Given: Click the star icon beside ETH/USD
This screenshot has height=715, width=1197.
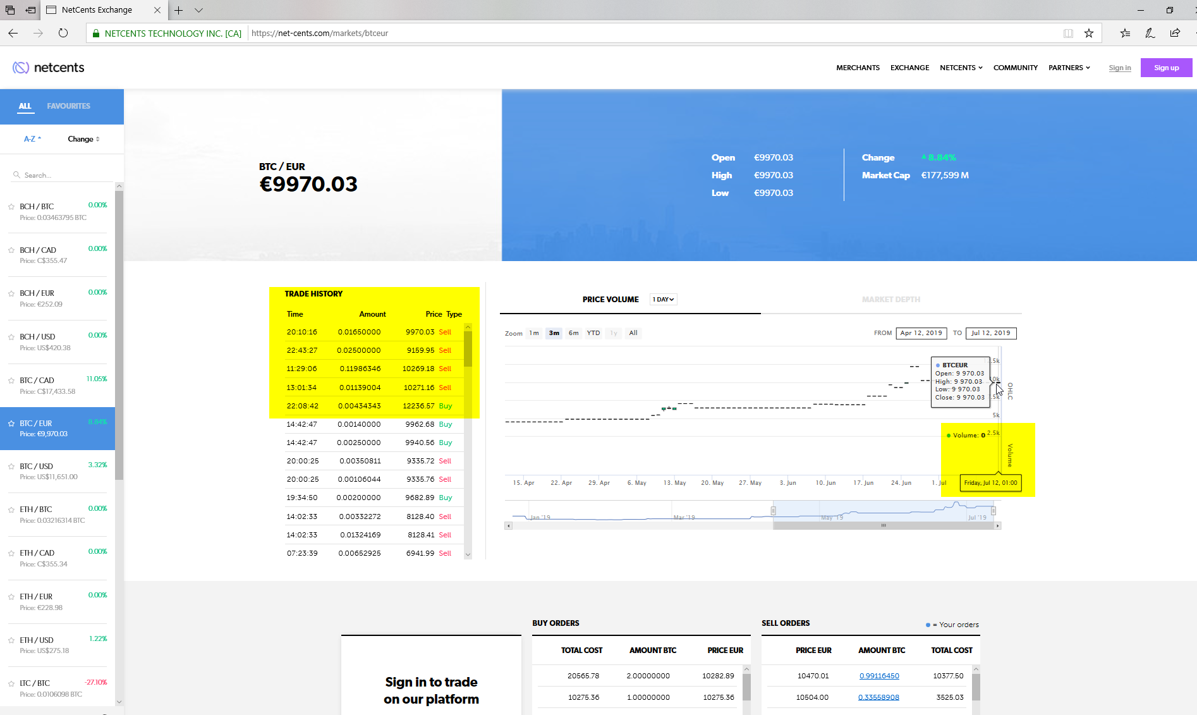Looking at the screenshot, I should 11,639.
